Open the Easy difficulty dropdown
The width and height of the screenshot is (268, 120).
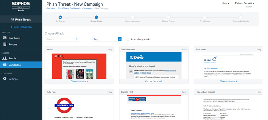107,39
